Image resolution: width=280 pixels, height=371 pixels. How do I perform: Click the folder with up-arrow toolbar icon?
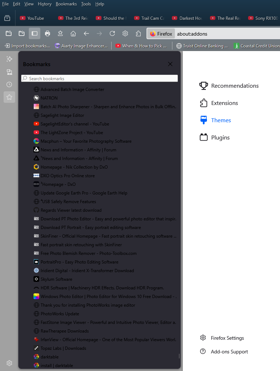pyautogui.click(x=9, y=33)
